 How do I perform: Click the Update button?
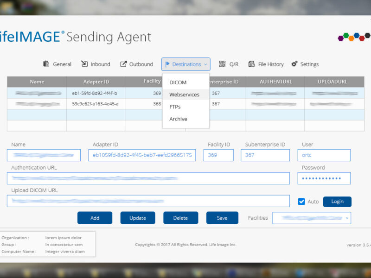(138, 218)
